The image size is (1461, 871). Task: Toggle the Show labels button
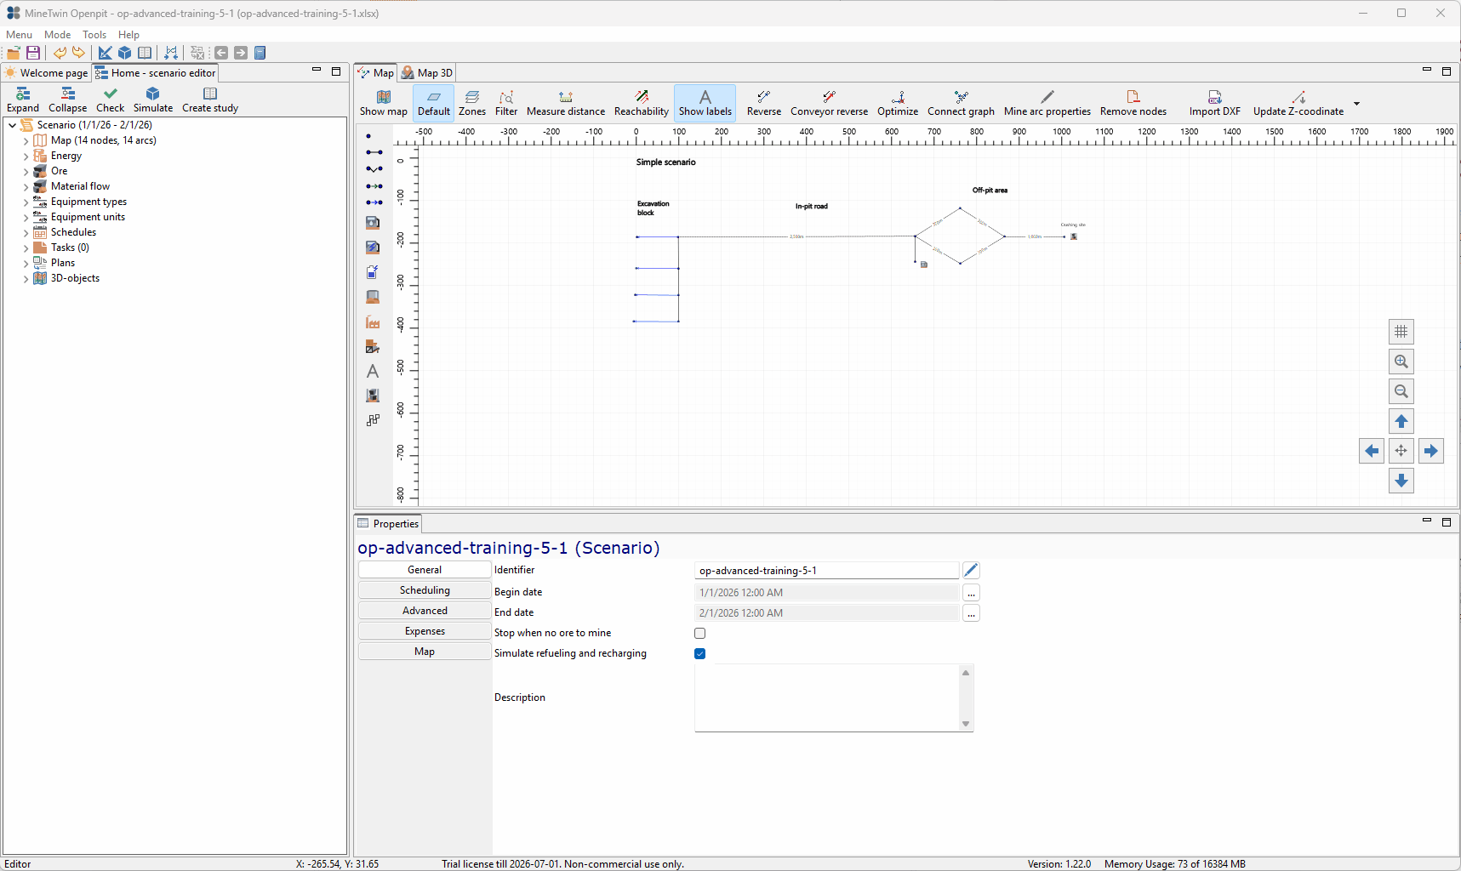click(x=705, y=103)
